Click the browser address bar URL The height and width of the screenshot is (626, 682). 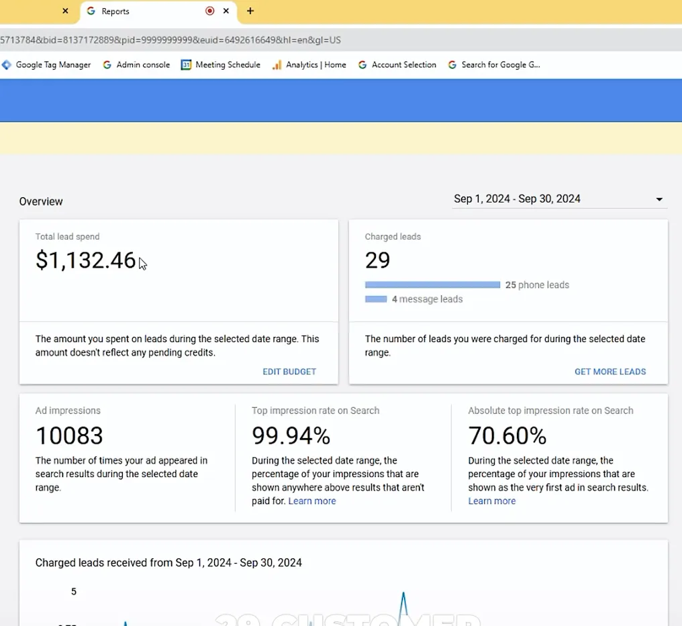pos(170,40)
